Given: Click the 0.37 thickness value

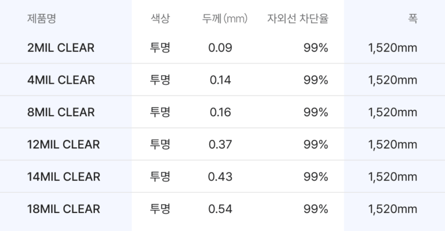Looking at the screenshot, I should [x=220, y=144].
